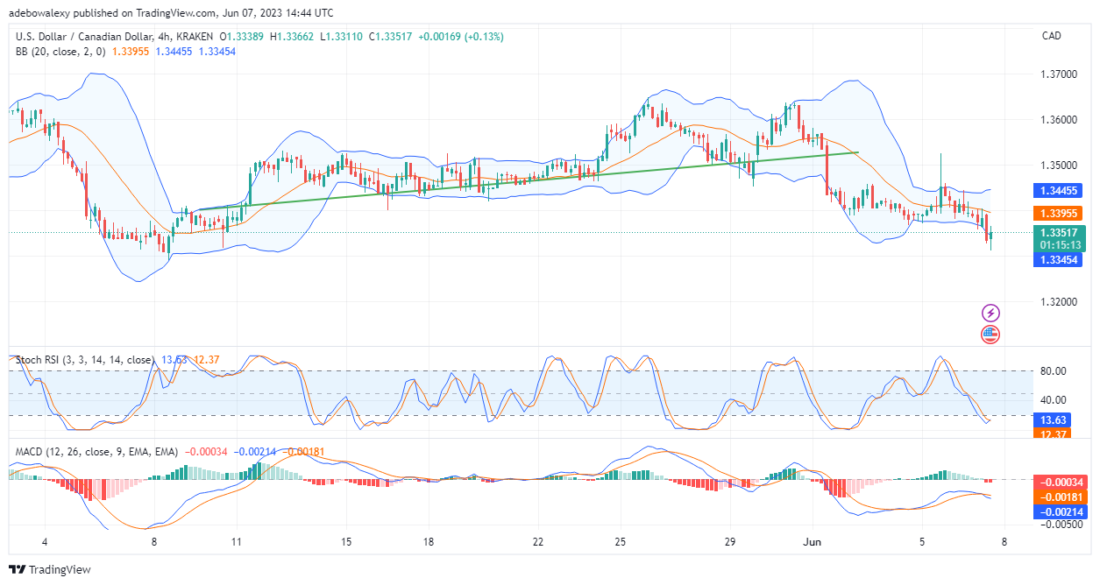The height and width of the screenshot is (585, 1100).
Task: Select the blue 13.63 tag on the Stoch RSI scale
Action: point(1053,420)
